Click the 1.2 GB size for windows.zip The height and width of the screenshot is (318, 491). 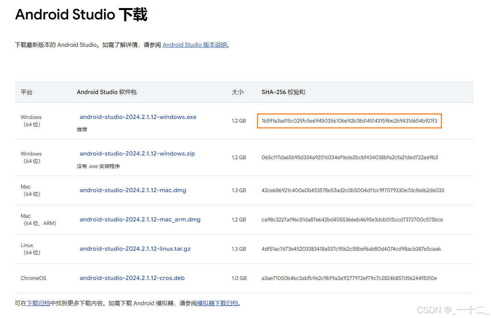[x=239, y=157]
